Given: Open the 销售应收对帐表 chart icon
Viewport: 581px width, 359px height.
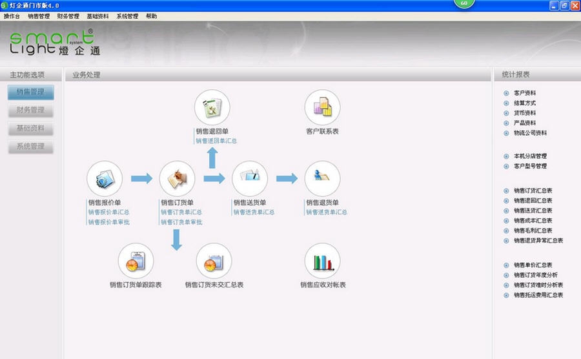Looking at the screenshot, I should 322,261.
